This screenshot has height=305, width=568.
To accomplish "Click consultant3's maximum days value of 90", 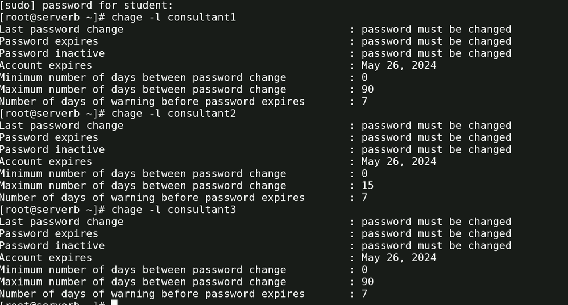I will click(367, 282).
